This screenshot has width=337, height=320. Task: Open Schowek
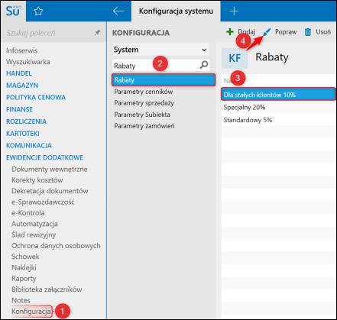25,257
